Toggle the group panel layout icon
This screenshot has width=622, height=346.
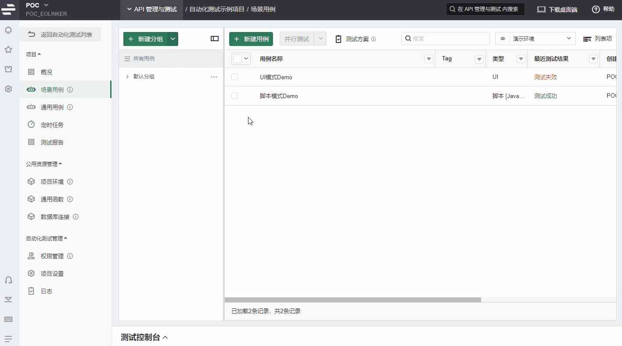coord(215,39)
